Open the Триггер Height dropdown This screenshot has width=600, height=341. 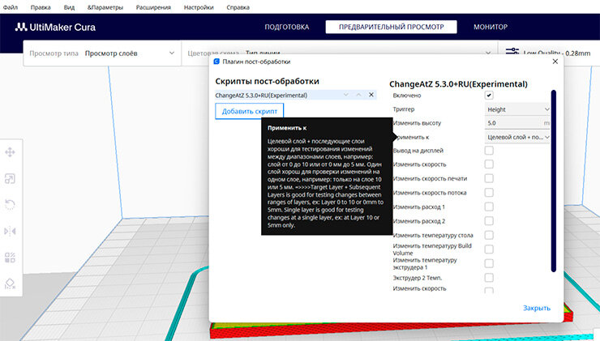pos(518,109)
